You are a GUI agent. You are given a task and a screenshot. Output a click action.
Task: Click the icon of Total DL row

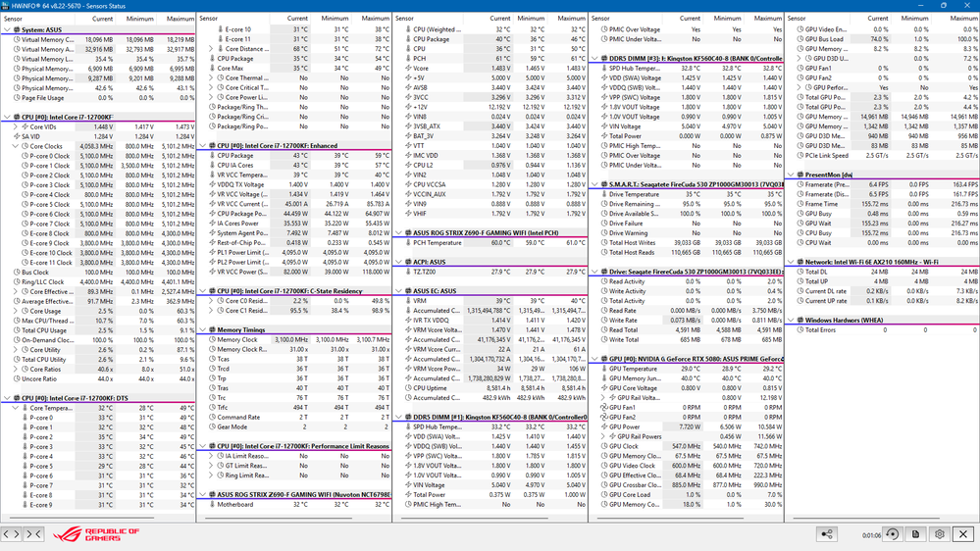coord(800,272)
